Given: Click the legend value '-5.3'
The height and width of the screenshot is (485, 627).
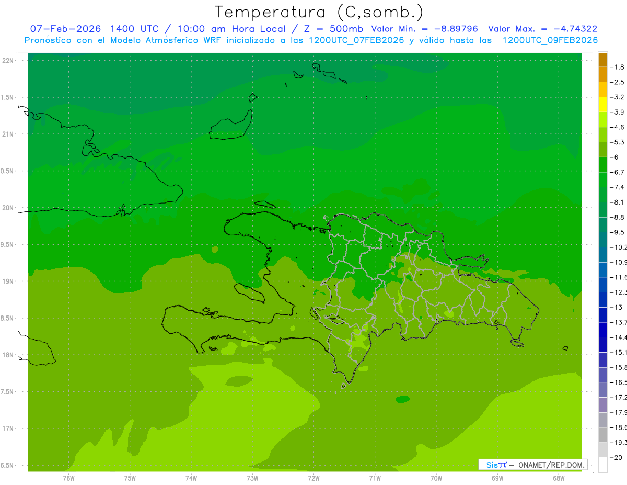Looking at the screenshot, I should (x=618, y=142).
